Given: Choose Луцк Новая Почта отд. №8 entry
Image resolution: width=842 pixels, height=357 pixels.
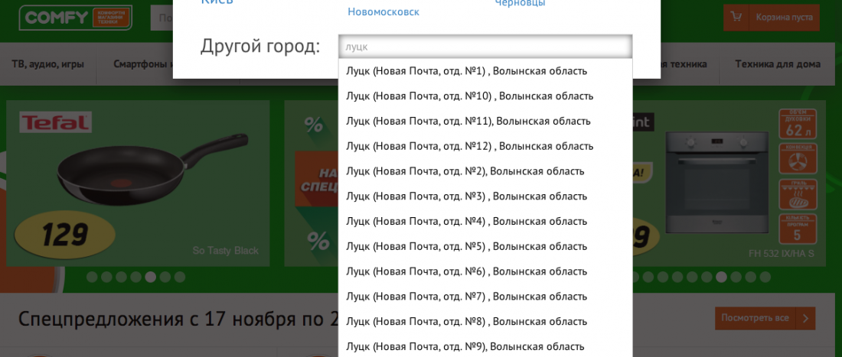Looking at the screenshot, I should (x=466, y=321).
